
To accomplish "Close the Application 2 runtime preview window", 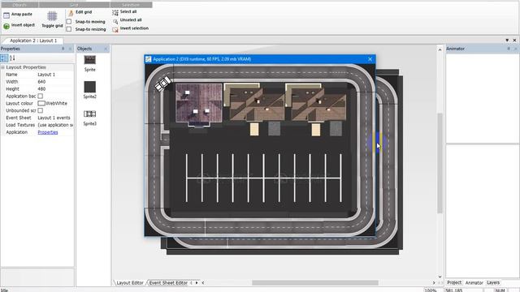I will tap(370, 59).
